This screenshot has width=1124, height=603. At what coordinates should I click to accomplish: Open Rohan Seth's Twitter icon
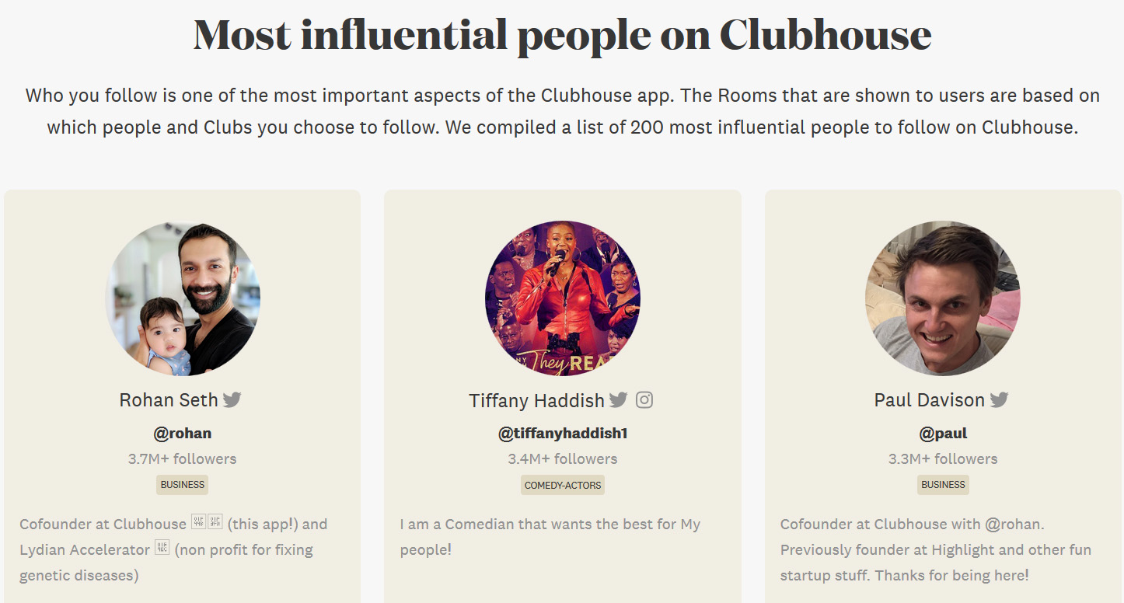232,400
